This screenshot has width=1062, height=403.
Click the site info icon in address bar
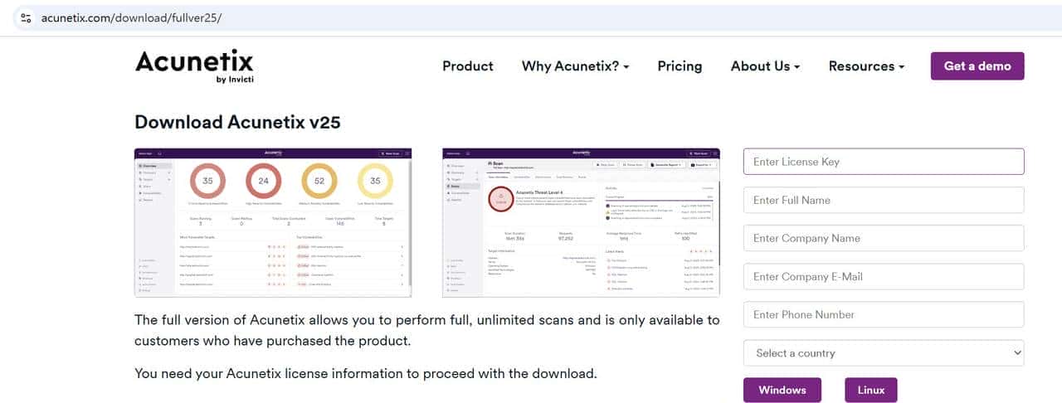click(x=26, y=17)
